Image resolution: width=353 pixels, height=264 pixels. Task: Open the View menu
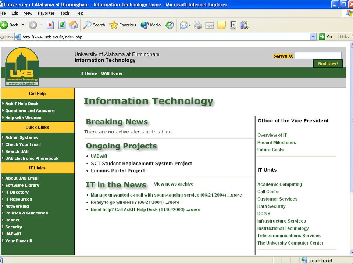pyautogui.click(x=28, y=13)
